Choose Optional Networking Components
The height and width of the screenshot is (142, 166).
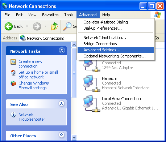[x=116, y=56]
